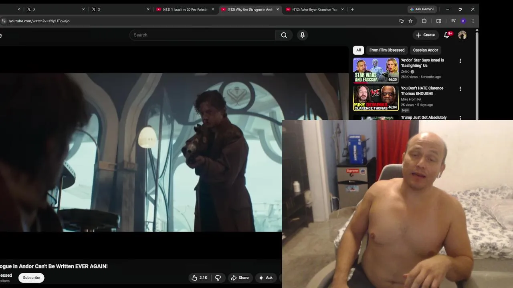Open a new browser tab with plus
This screenshot has width=513, height=288.
(352, 9)
